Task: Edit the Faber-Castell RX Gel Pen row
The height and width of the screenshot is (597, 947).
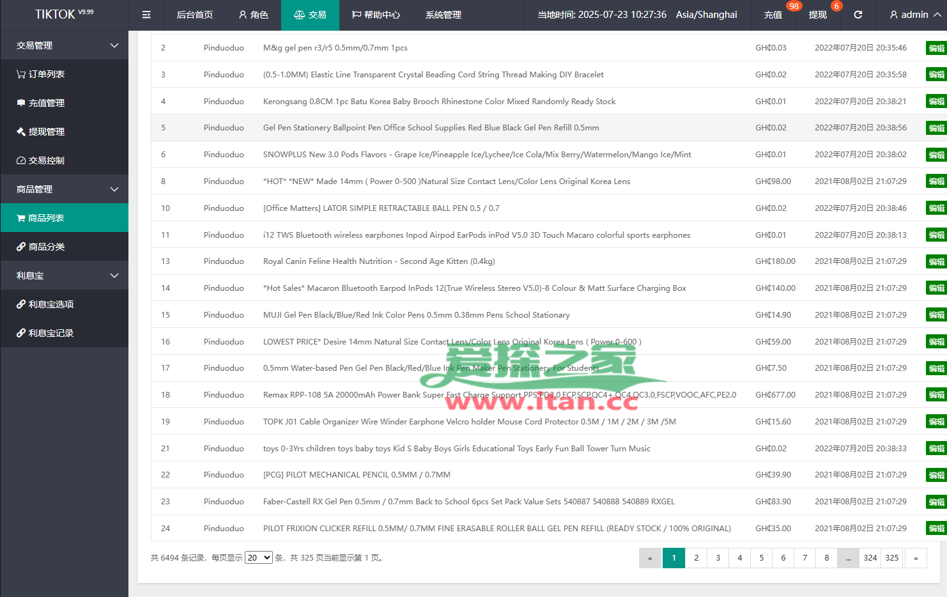Action: click(x=936, y=502)
